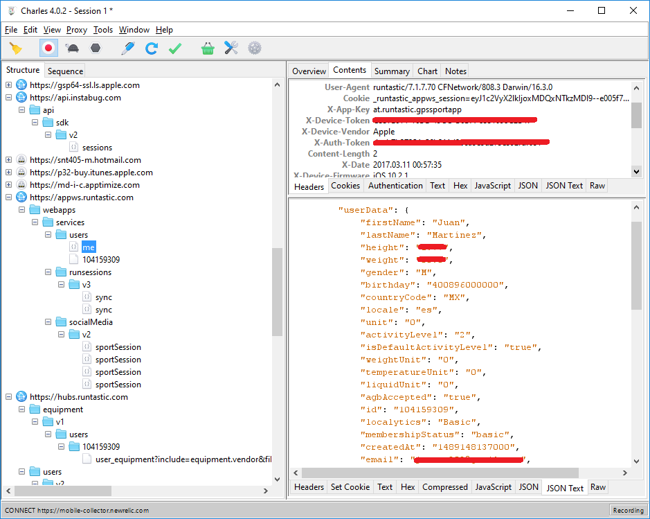Click the blue repeat request arrow icon

151,49
